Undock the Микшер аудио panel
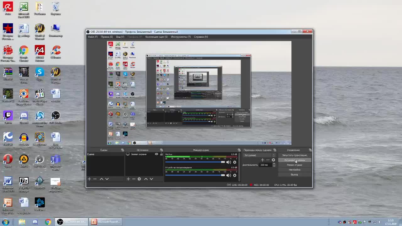 point(239,150)
